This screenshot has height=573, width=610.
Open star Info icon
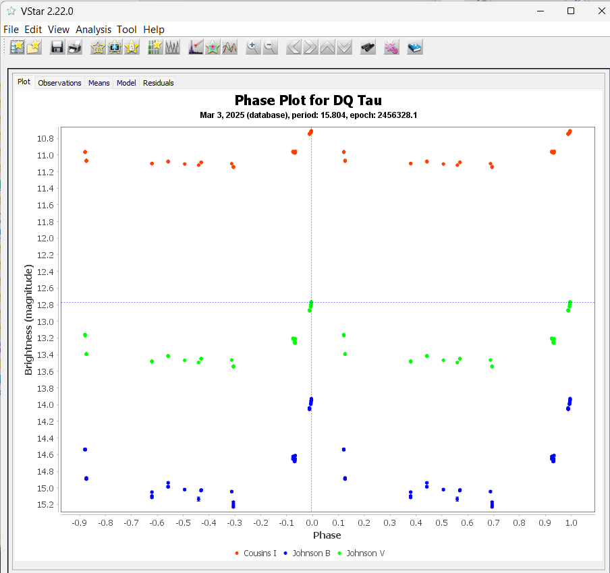(x=98, y=47)
